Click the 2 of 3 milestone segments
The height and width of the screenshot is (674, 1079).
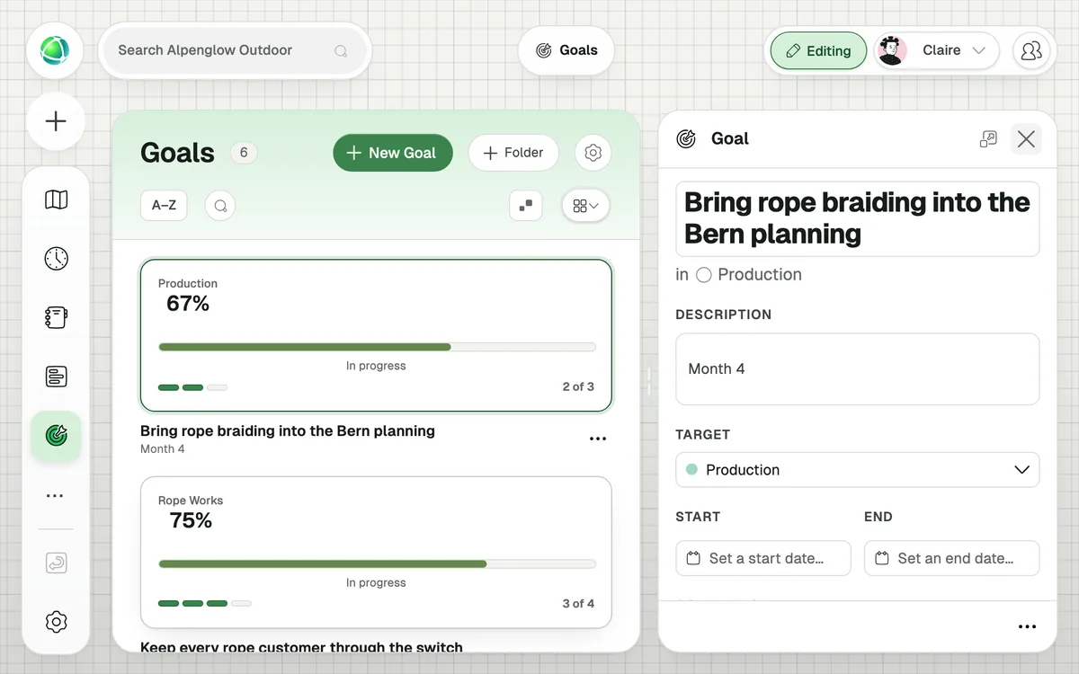pos(192,387)
